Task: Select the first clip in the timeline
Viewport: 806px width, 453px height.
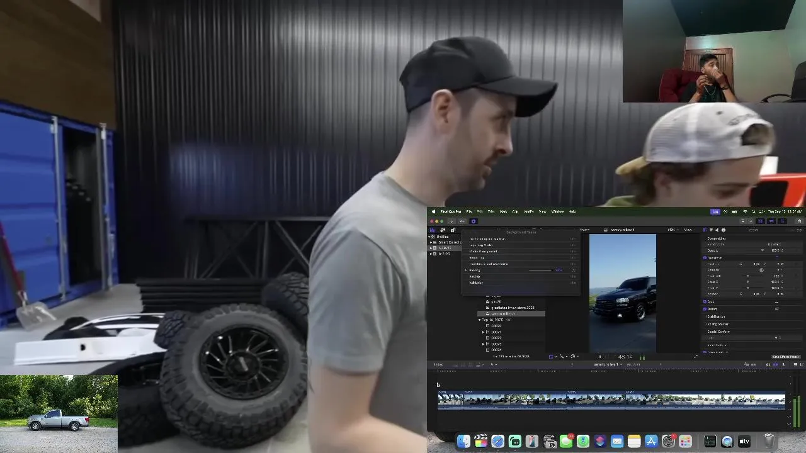Action: 451,401
